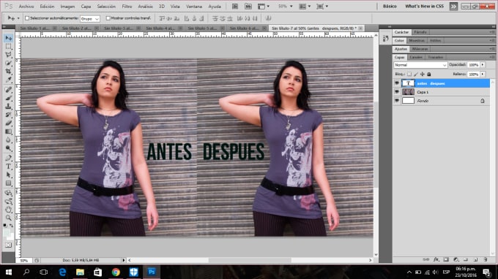Open the screen mode dropdown
Viewport: 498px width, 279px height.
[322, 7]
